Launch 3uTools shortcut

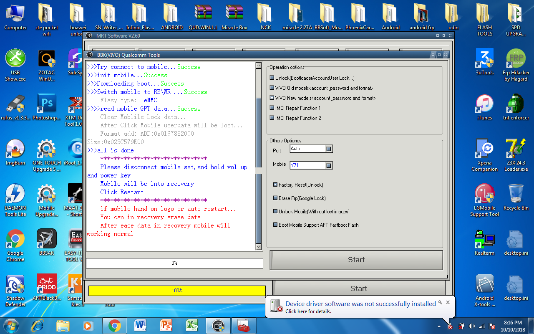(485, 62)
